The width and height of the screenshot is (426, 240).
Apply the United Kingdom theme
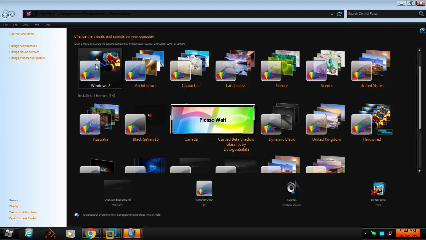326,122
